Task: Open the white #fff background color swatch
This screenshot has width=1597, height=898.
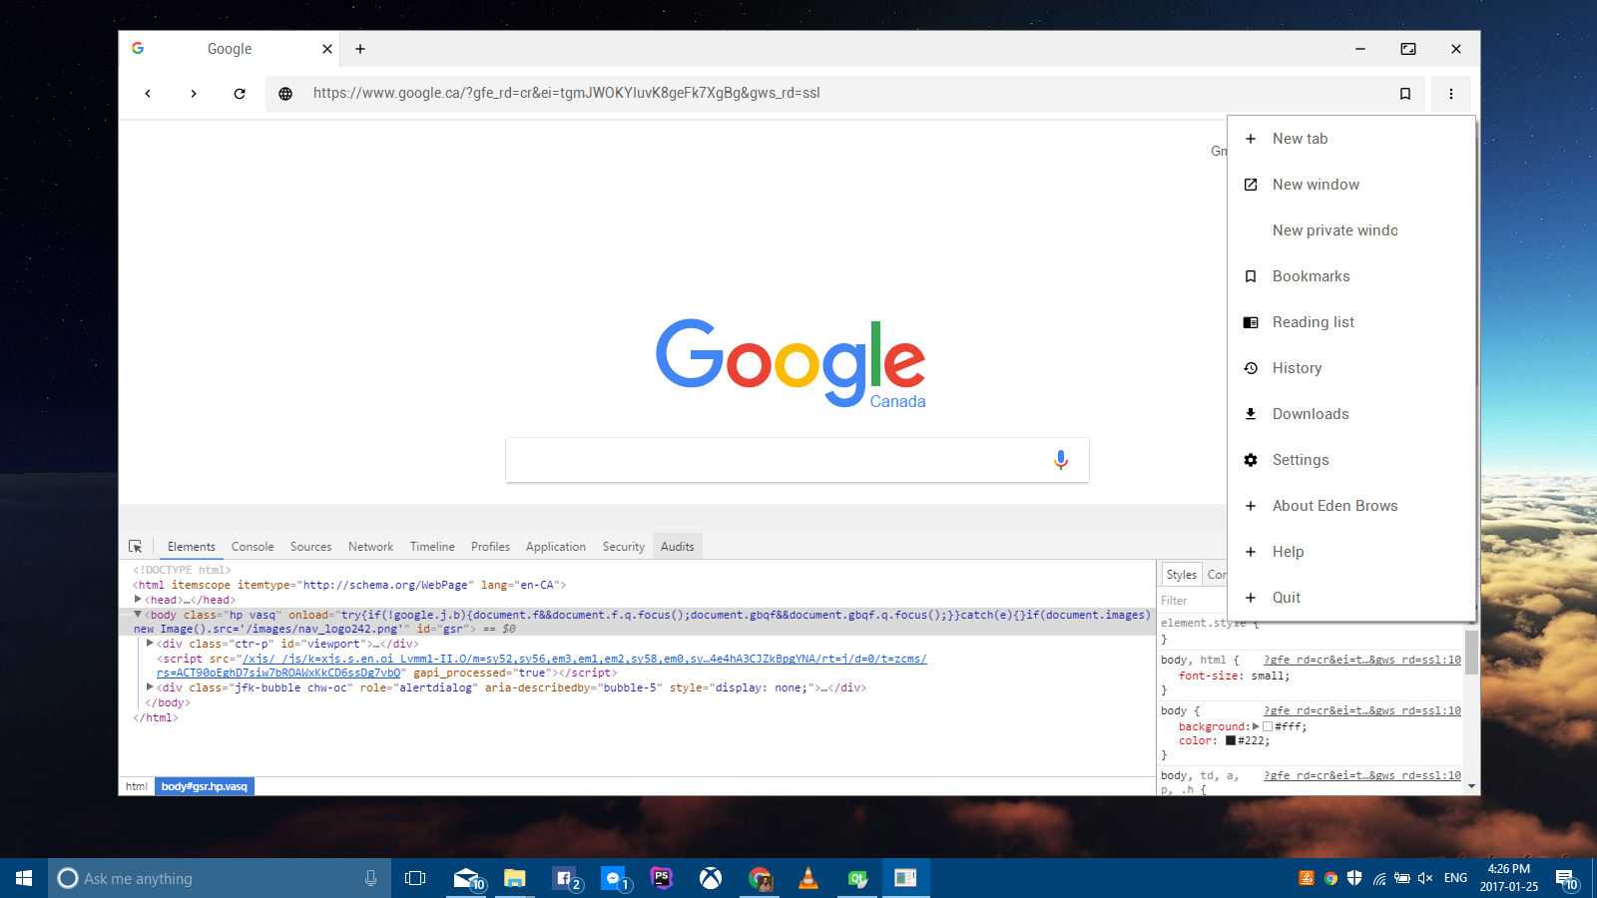Action: click(x=1268, y=726)
